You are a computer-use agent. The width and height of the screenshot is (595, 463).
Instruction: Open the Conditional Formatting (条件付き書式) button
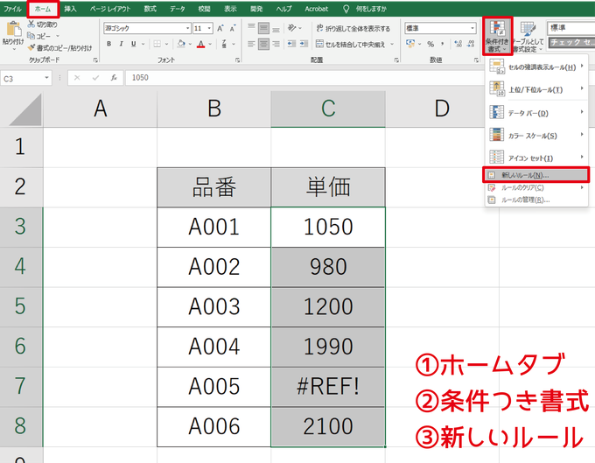coord(497,36)
